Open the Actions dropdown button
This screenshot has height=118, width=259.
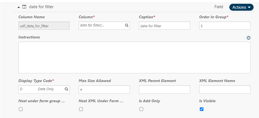click(241, 7)
